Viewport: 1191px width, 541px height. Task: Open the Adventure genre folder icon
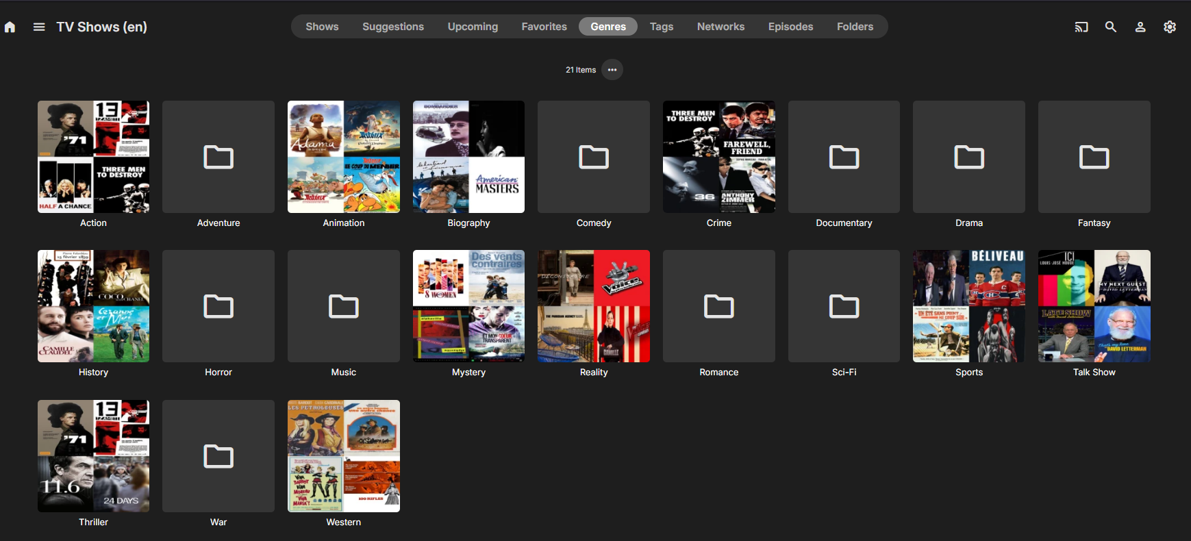click(x=218, y=157)
